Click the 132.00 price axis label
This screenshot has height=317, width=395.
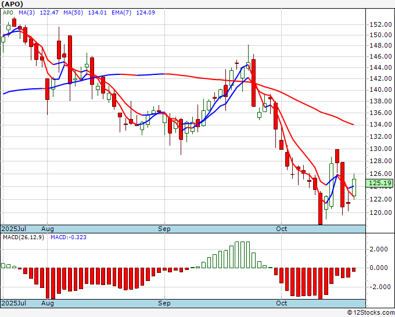pos(380,136)
